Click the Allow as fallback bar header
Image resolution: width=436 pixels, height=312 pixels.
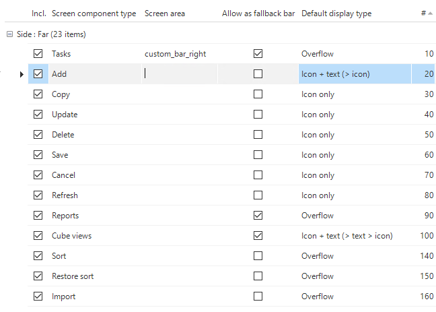pyautogui.click(x=258, y=13)
